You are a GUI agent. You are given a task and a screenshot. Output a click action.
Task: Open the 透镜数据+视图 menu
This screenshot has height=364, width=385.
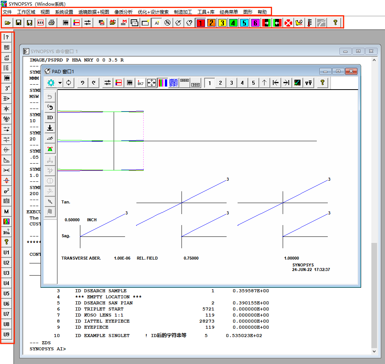click(94, 12)
